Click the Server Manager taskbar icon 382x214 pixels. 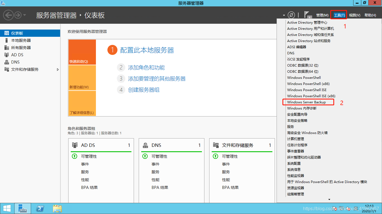click(x=23, y=208)
